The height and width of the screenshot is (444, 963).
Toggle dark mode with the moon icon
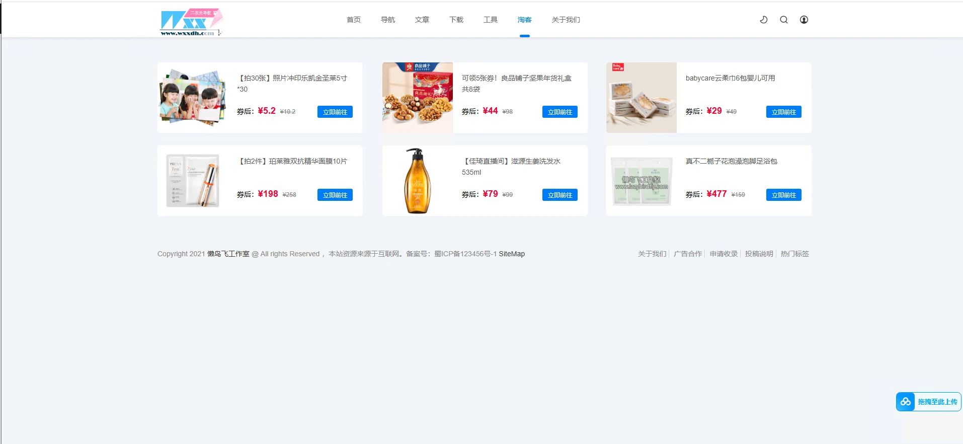763,20
